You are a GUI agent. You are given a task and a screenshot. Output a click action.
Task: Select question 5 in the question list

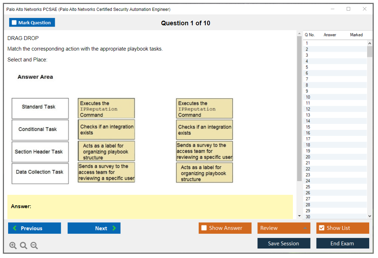[307, 67]
